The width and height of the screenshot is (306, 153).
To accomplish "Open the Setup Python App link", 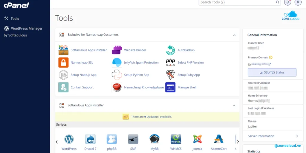I will 137,75.
